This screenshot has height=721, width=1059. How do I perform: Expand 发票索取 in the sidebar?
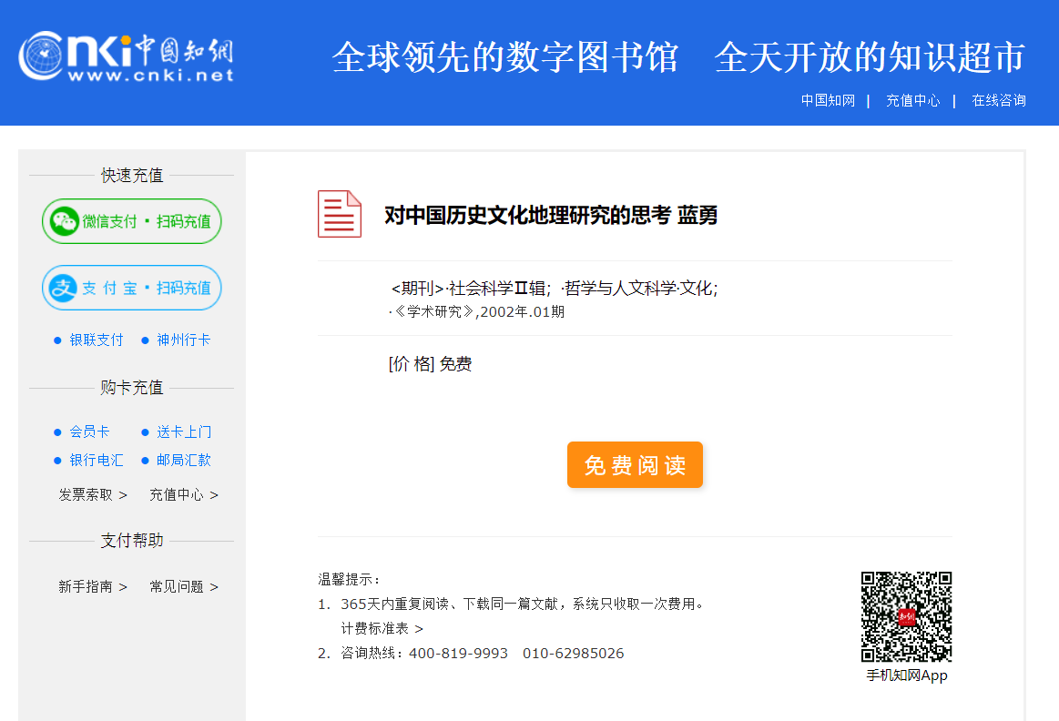[93, 495]
